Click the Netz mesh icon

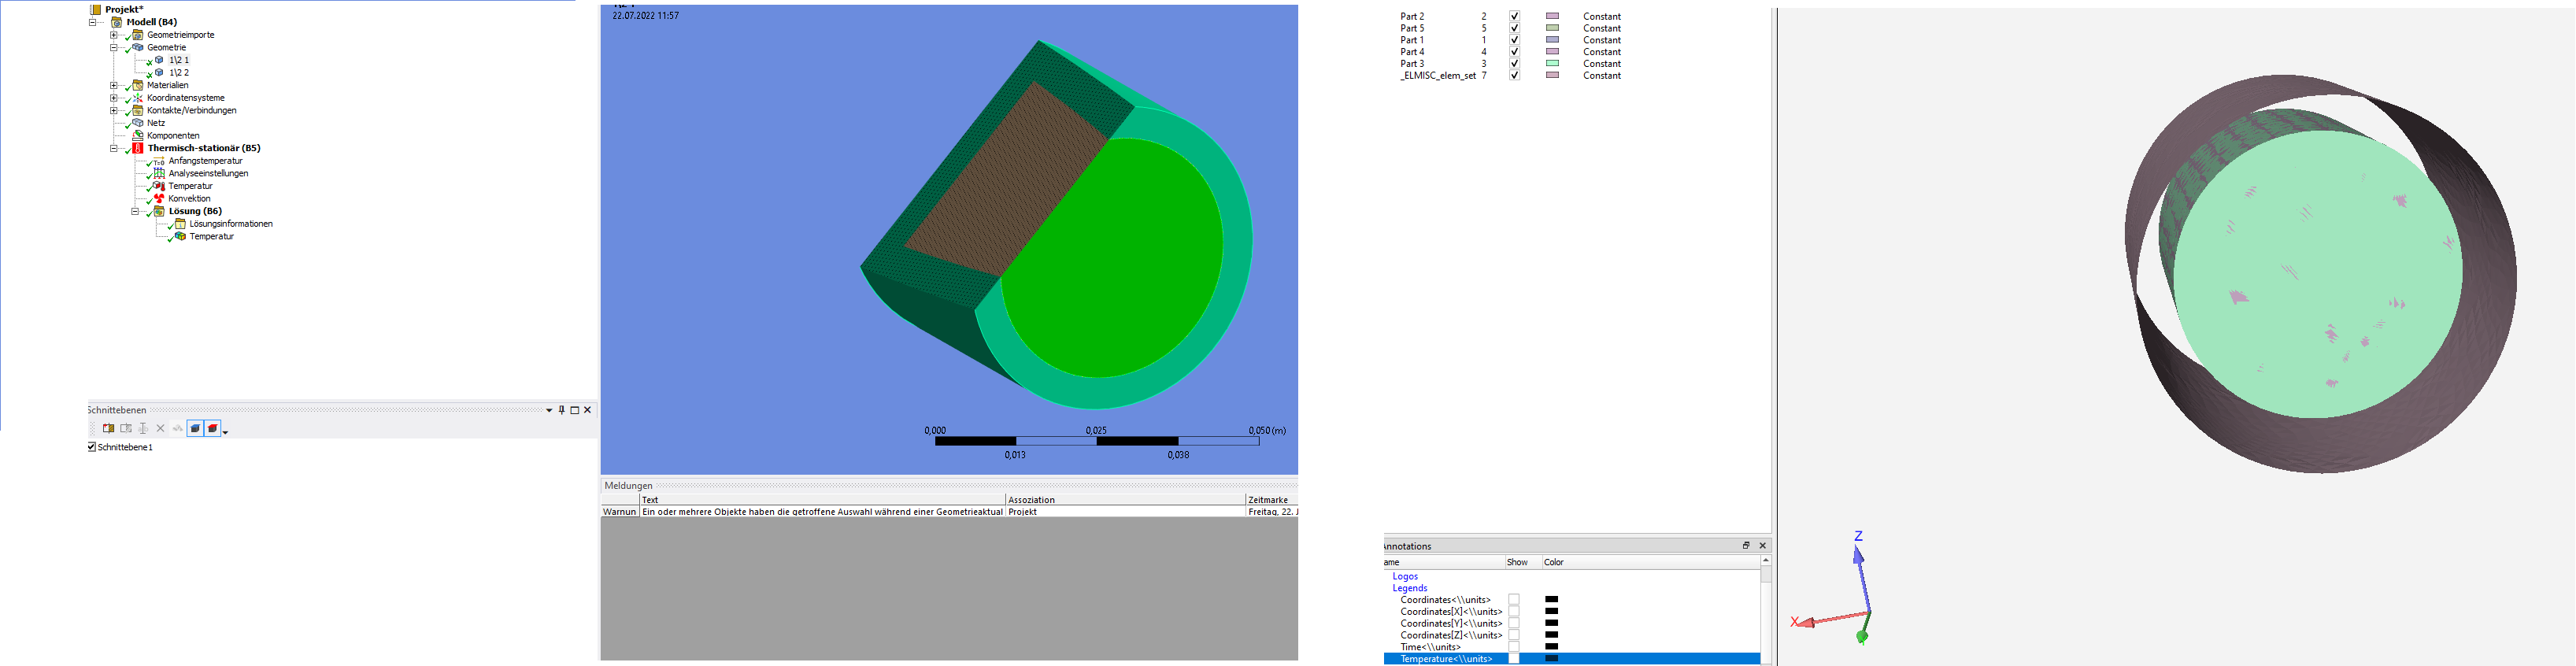coord(138,123)
